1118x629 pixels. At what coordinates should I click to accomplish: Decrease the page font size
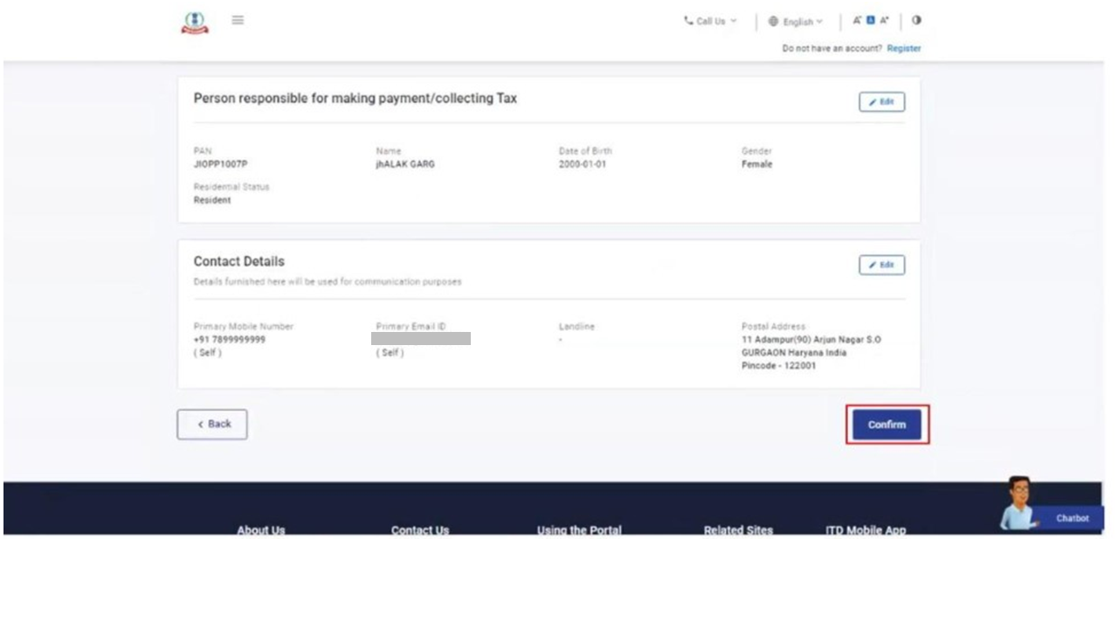[857, 21]
